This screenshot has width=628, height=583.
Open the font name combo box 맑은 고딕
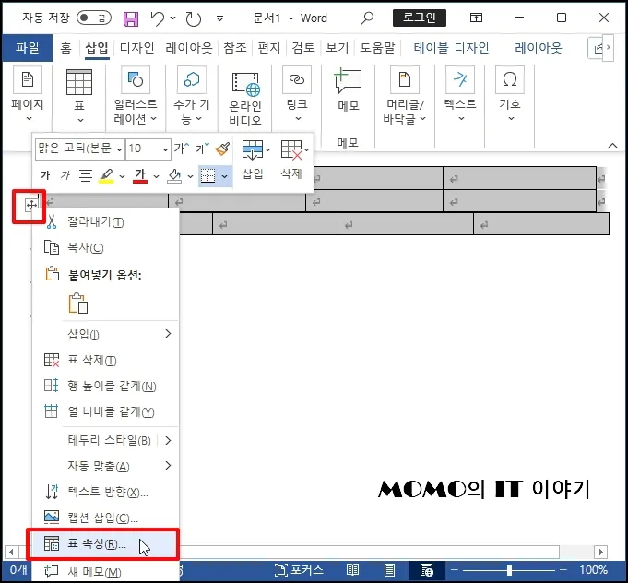79,149
